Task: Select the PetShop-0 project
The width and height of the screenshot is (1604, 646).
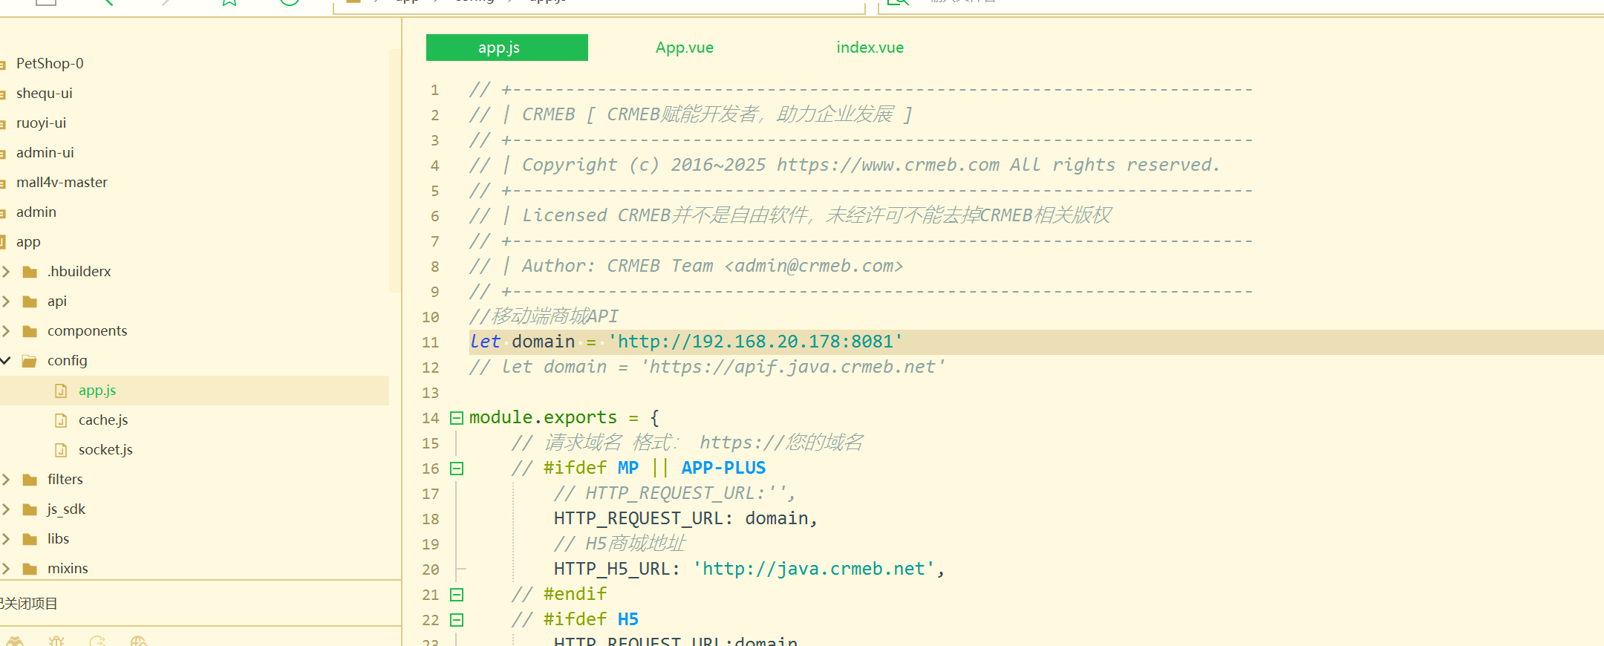Action: pos(50,64)
